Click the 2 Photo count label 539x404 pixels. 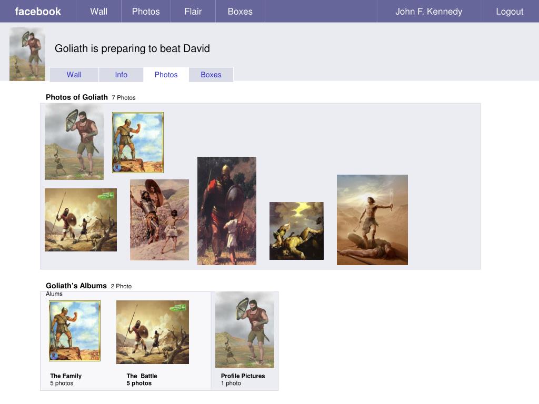coord(121,286)
